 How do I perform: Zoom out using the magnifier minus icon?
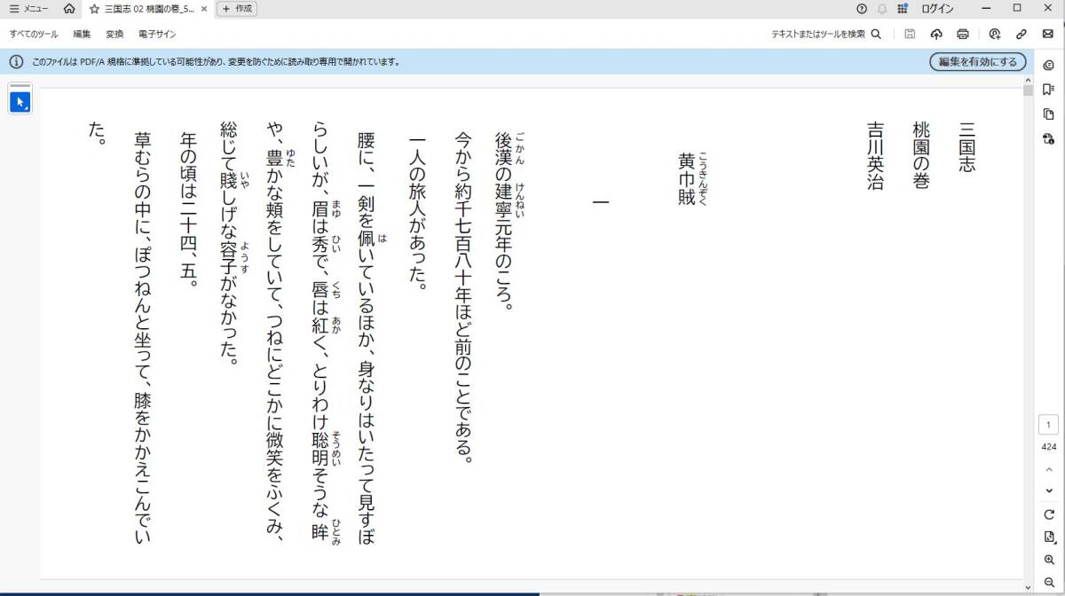pyautogui.click(x=1049, y=581)
